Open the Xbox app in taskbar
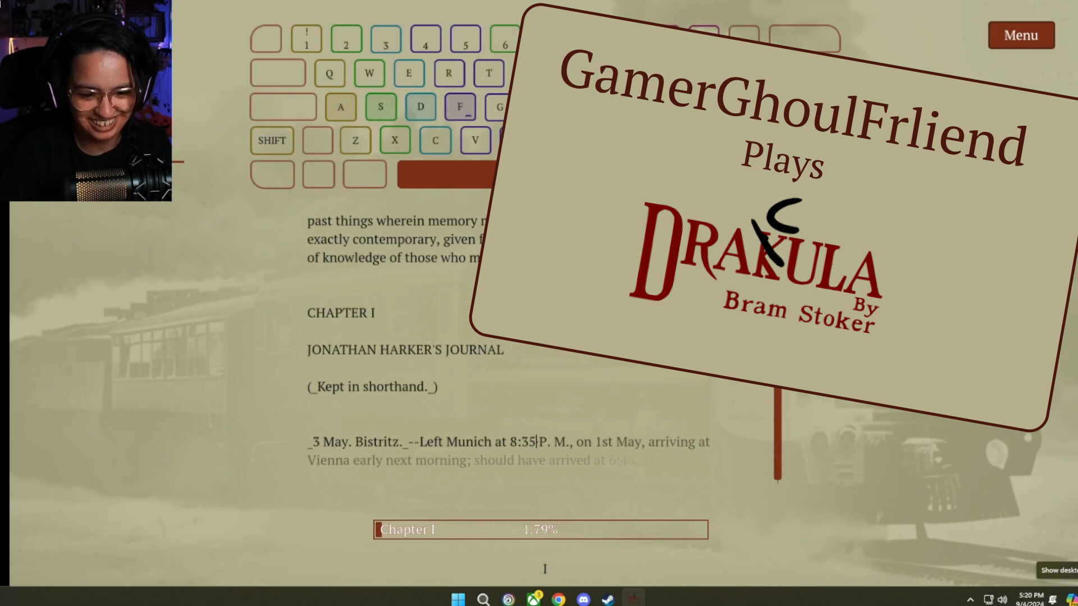Screen dimensions: 1078x606 click(x=533, y=599)
